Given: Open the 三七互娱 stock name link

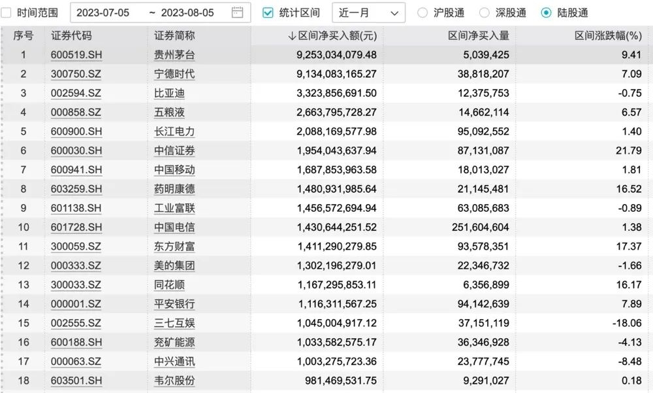Looking at the screenshot, I should [x=174, y=323].
